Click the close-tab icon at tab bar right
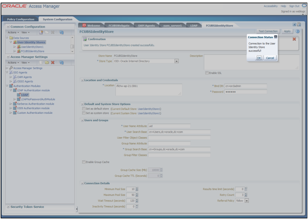The image size is (308, 220). tap(294, 24)
